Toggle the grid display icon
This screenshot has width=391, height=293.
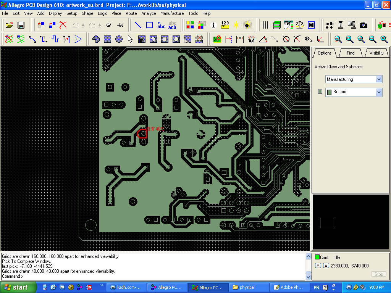tap(265, 25)
